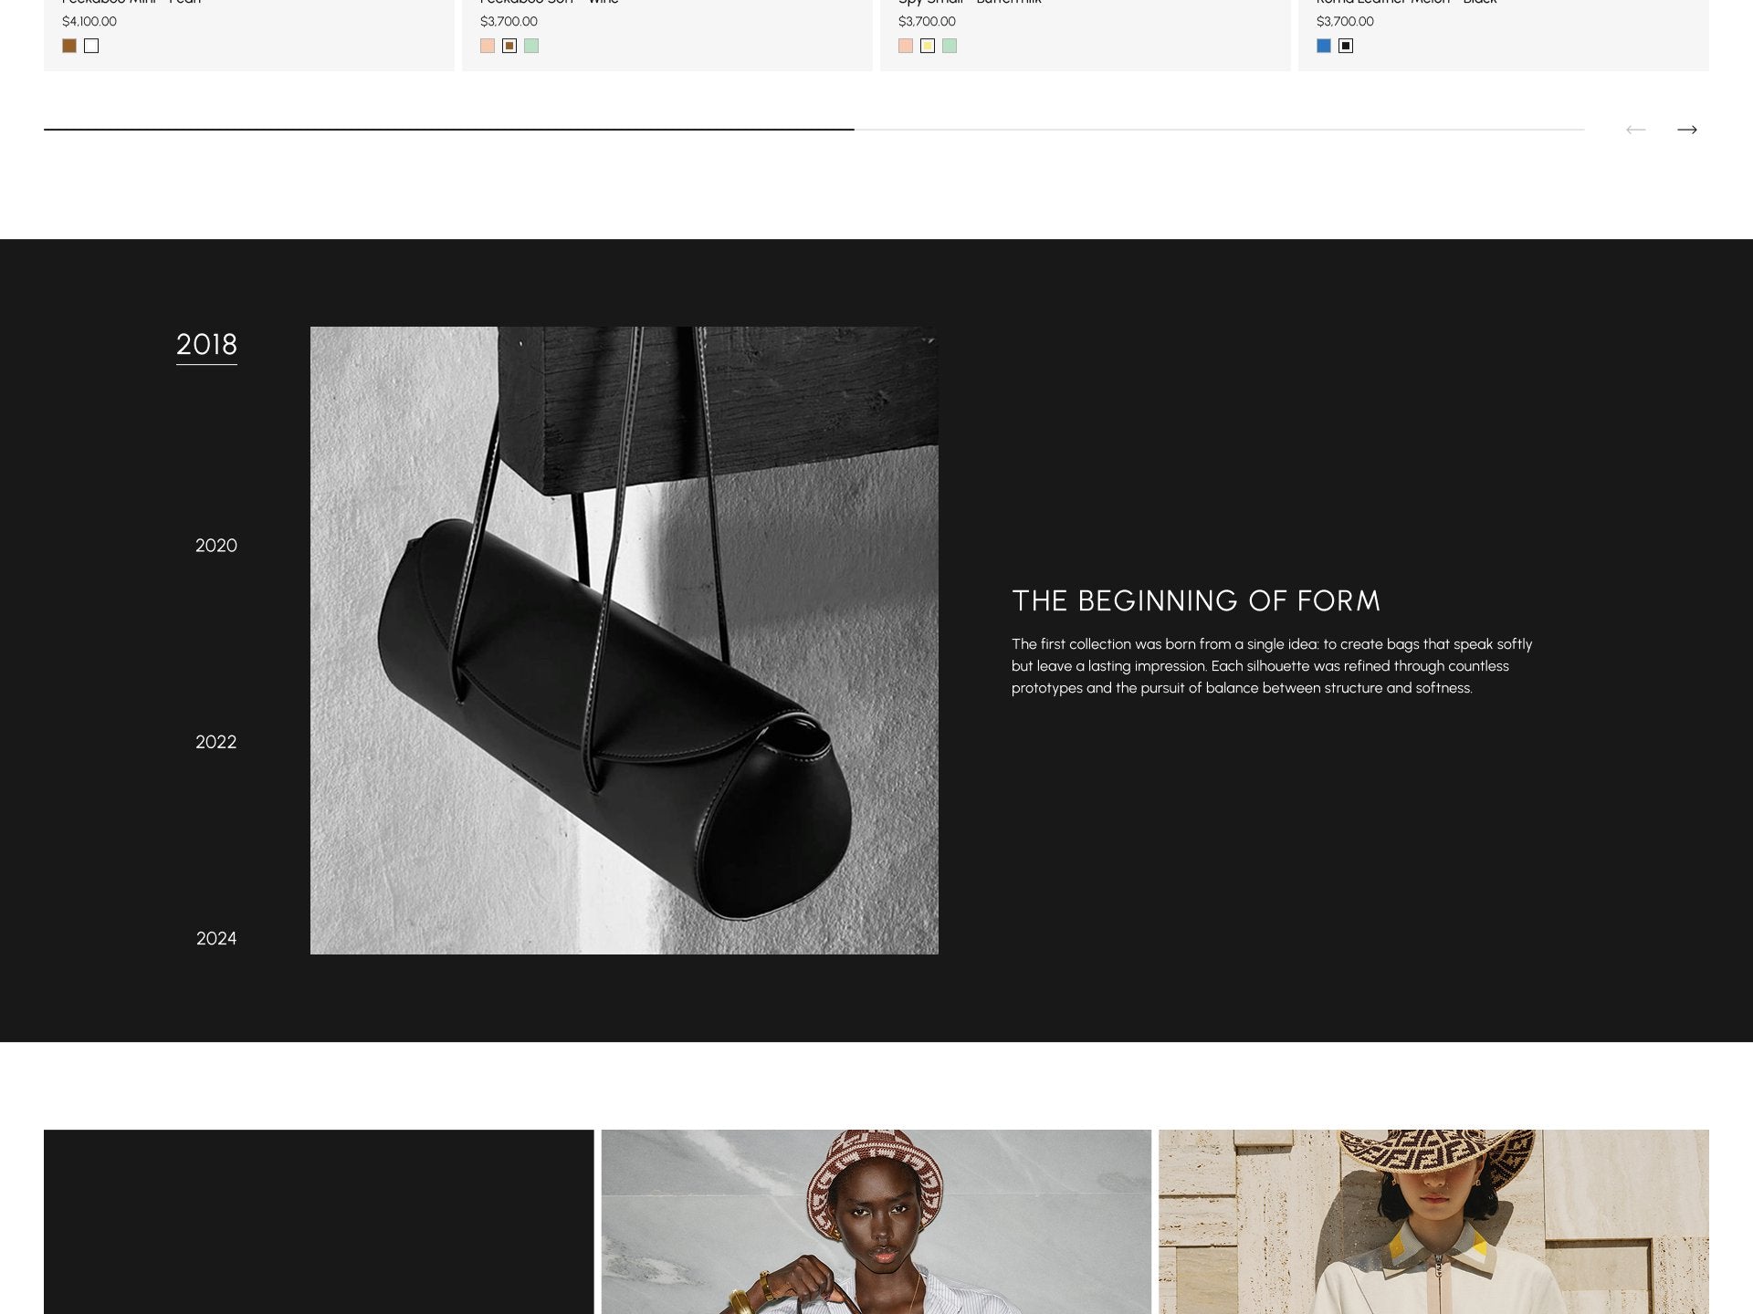The image size is (1753, 1314).
Task: Jump to the 2024 timeline entry
Action: [215, 938]
